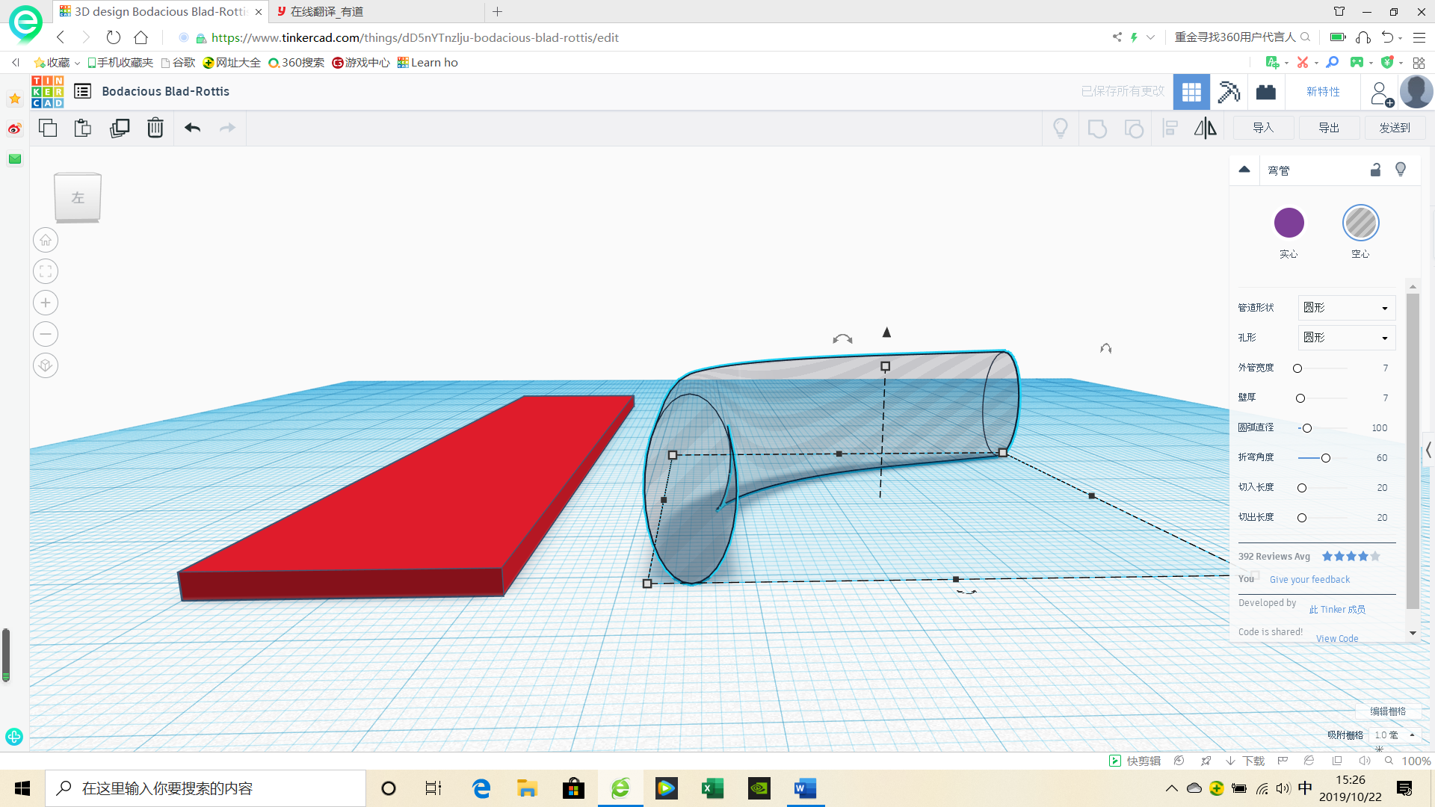This screenshot has width=1435, height=807.
Task: Open Excel from the taskbar
Action: coord(712,788)
